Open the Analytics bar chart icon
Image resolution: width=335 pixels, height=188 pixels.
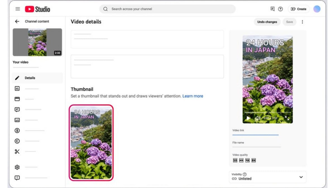coord(17,89)
